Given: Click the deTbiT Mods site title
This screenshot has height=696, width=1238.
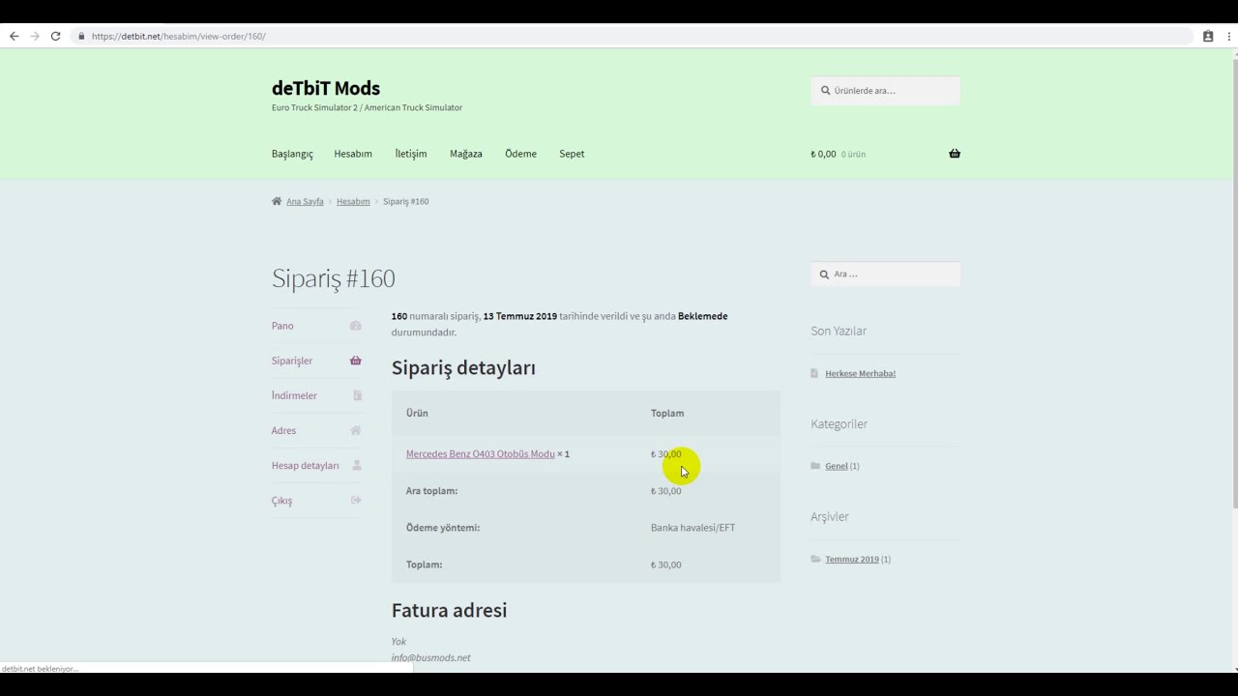Looking at the screenshot, I should pos(326,88).
